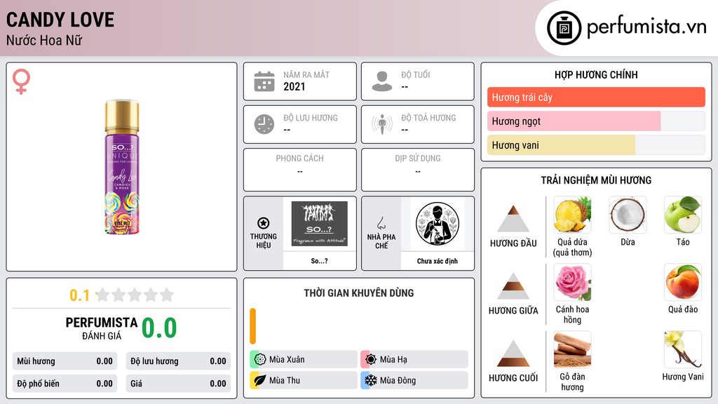Image resolution: width=718 pixels, height=404 pixels.
Task: Click the nose icon above Nhà pha chế
Action: point(381,224)
